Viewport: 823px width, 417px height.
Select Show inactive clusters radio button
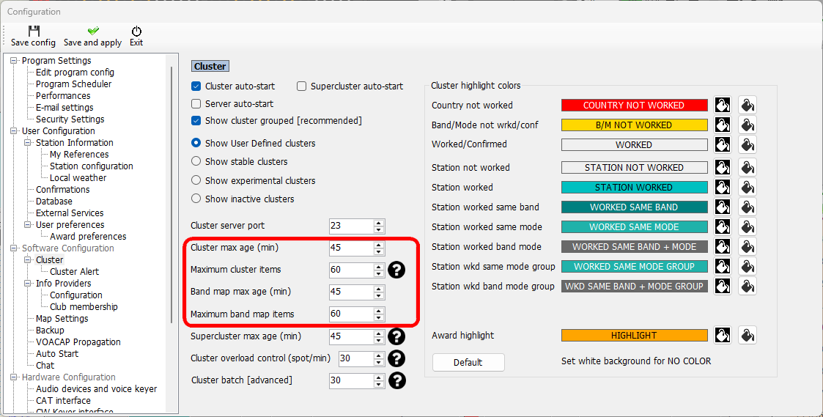click(196, 199)
